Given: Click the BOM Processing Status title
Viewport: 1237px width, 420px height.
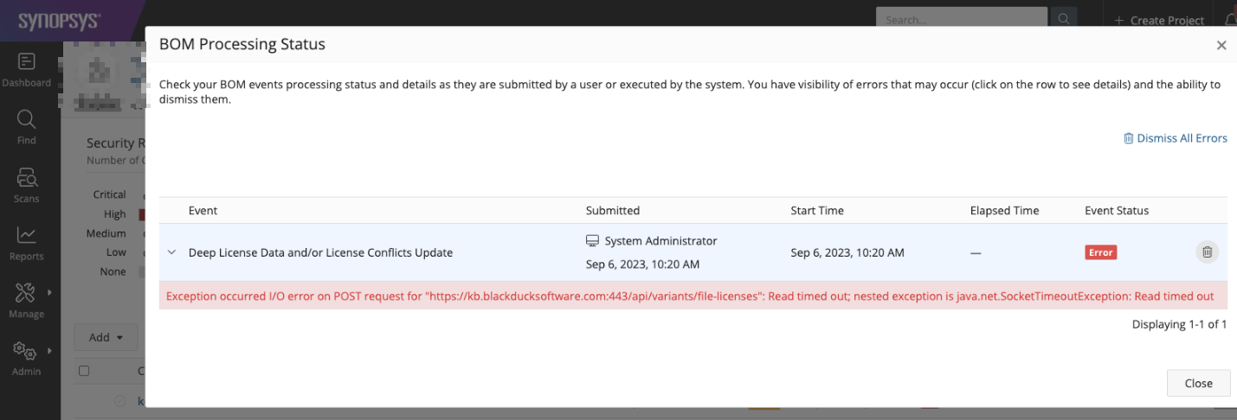Looking at the screenshot, I should pos(242,44).
